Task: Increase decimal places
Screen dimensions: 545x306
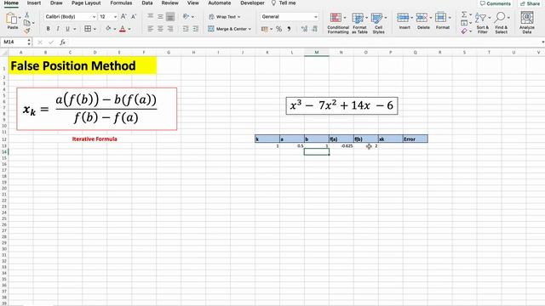Action: coord(305,29)
